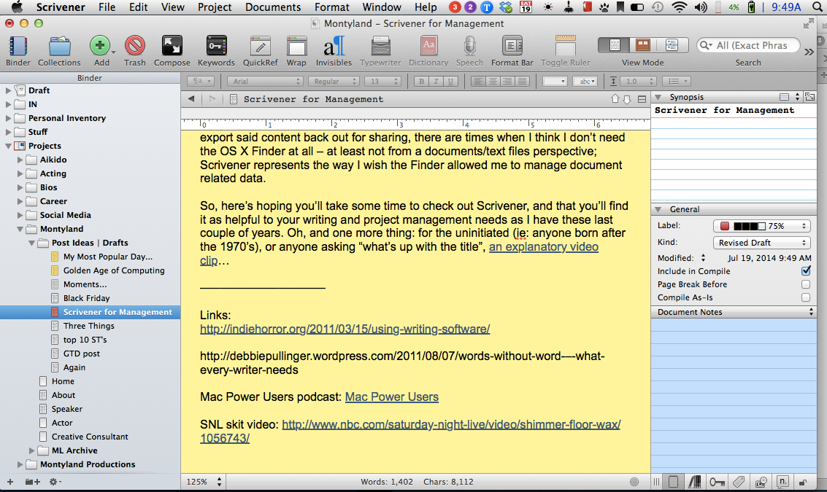Toggle the Format Bar
The width and height of the screenshot is (827, 492).
[x=512, y=46]
